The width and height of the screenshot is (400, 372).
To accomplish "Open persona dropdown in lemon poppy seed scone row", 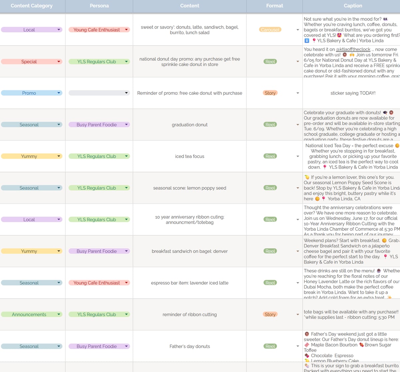I will point(99,188).
